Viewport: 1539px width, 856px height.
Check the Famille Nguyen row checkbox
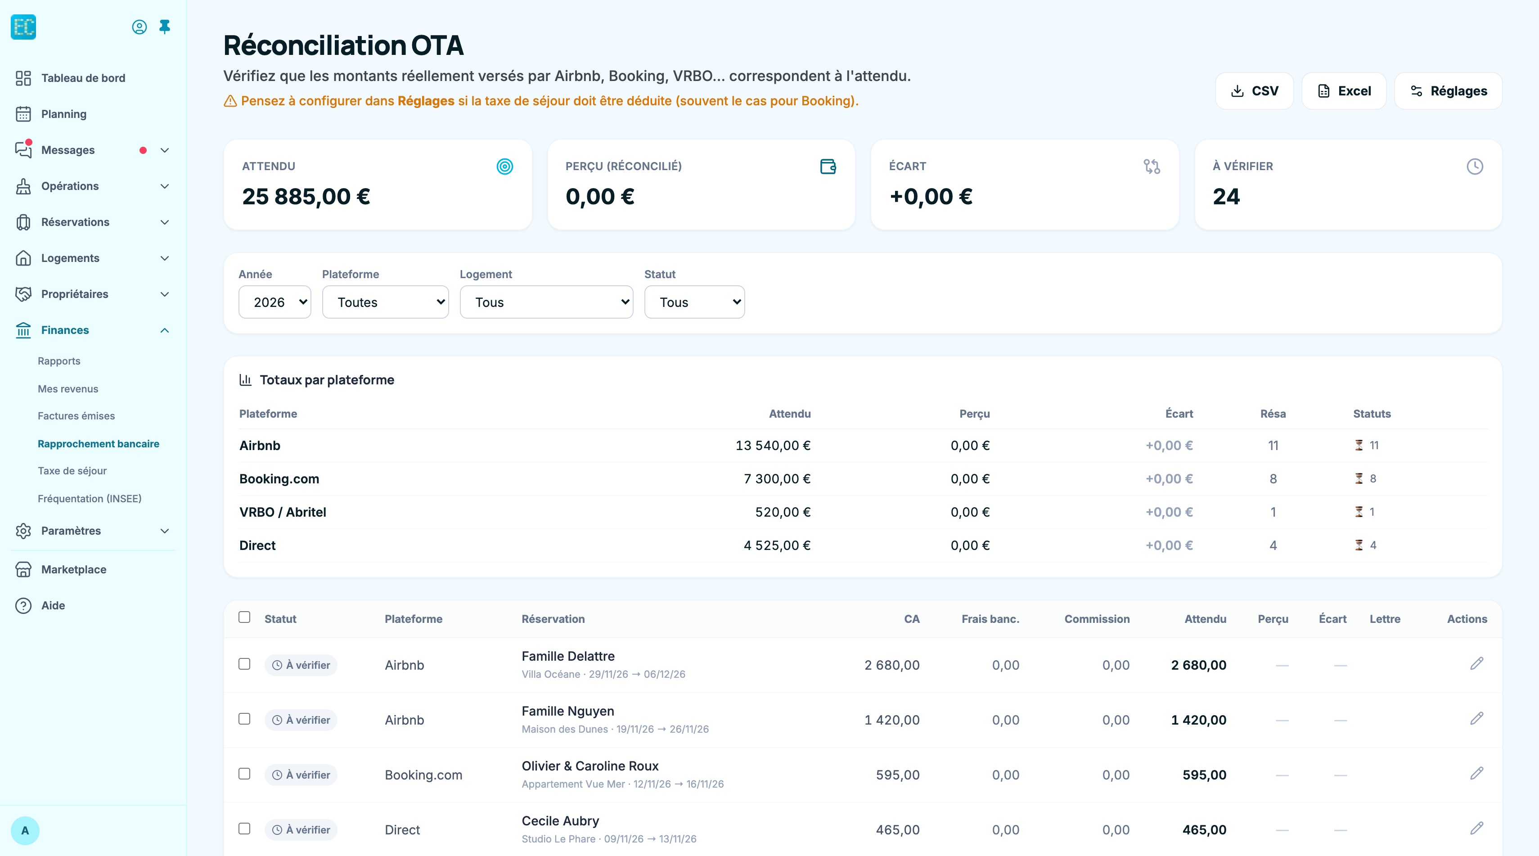244,719
